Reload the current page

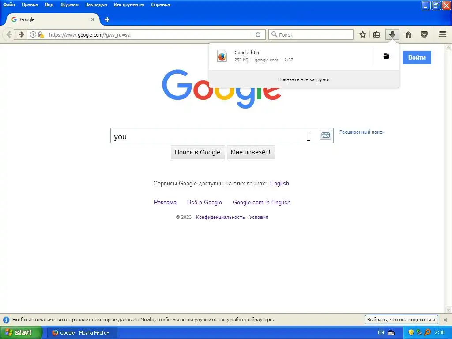coord(258,34)
